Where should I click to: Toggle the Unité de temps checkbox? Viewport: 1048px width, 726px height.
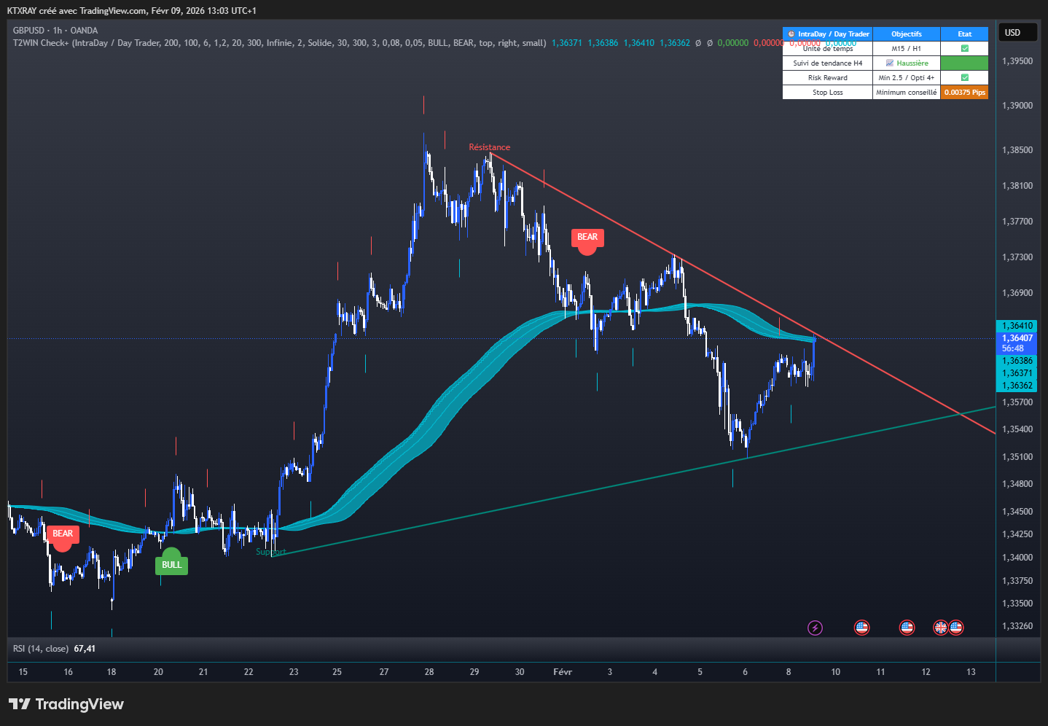(x=963, y=48)
